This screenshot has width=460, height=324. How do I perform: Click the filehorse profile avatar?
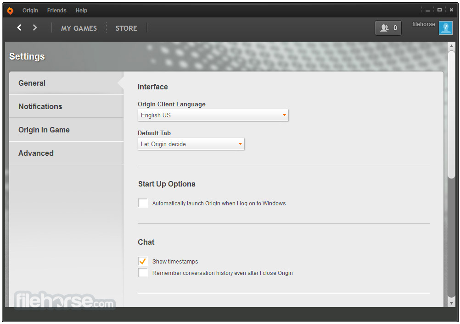tap(445, 28)
